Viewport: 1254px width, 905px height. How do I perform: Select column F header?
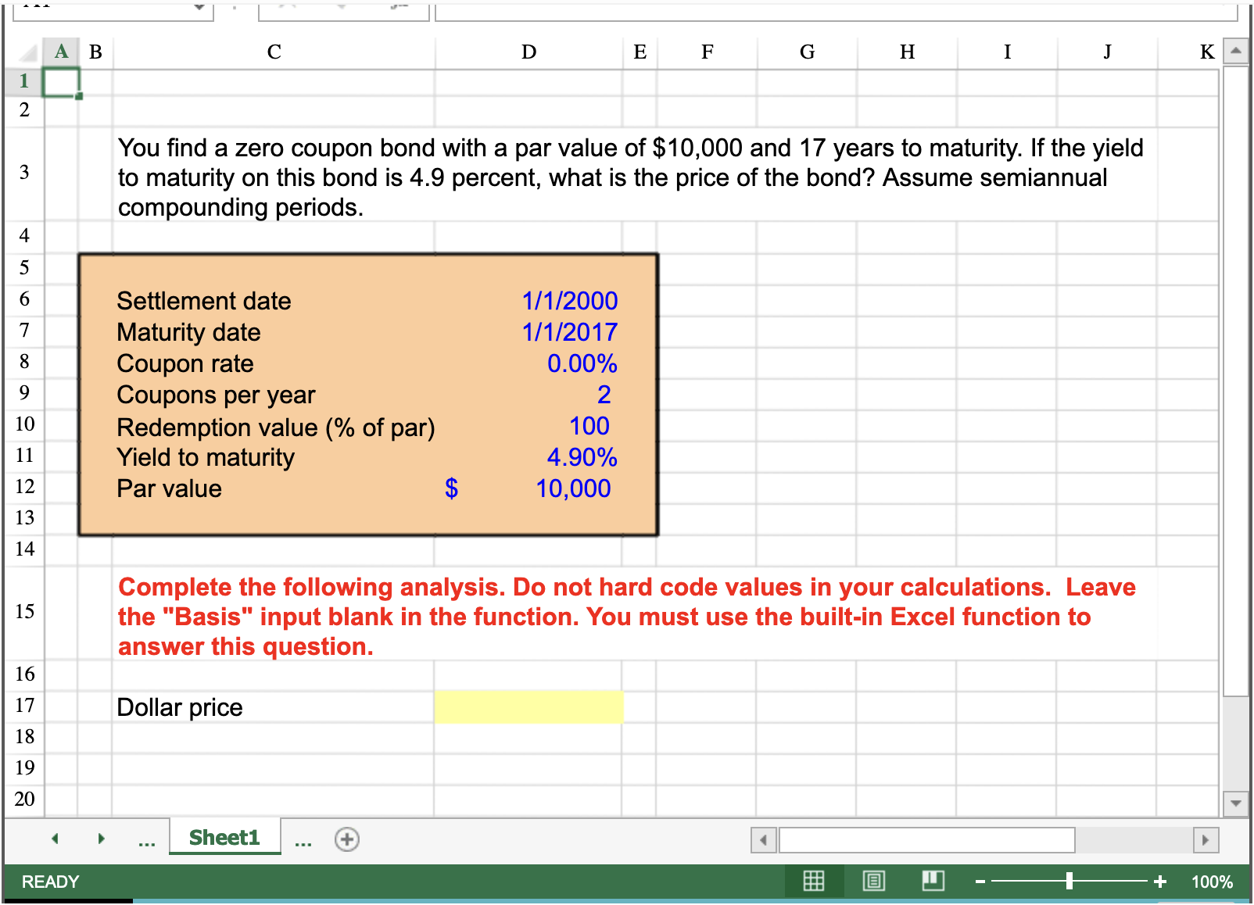tap(707, 52)
